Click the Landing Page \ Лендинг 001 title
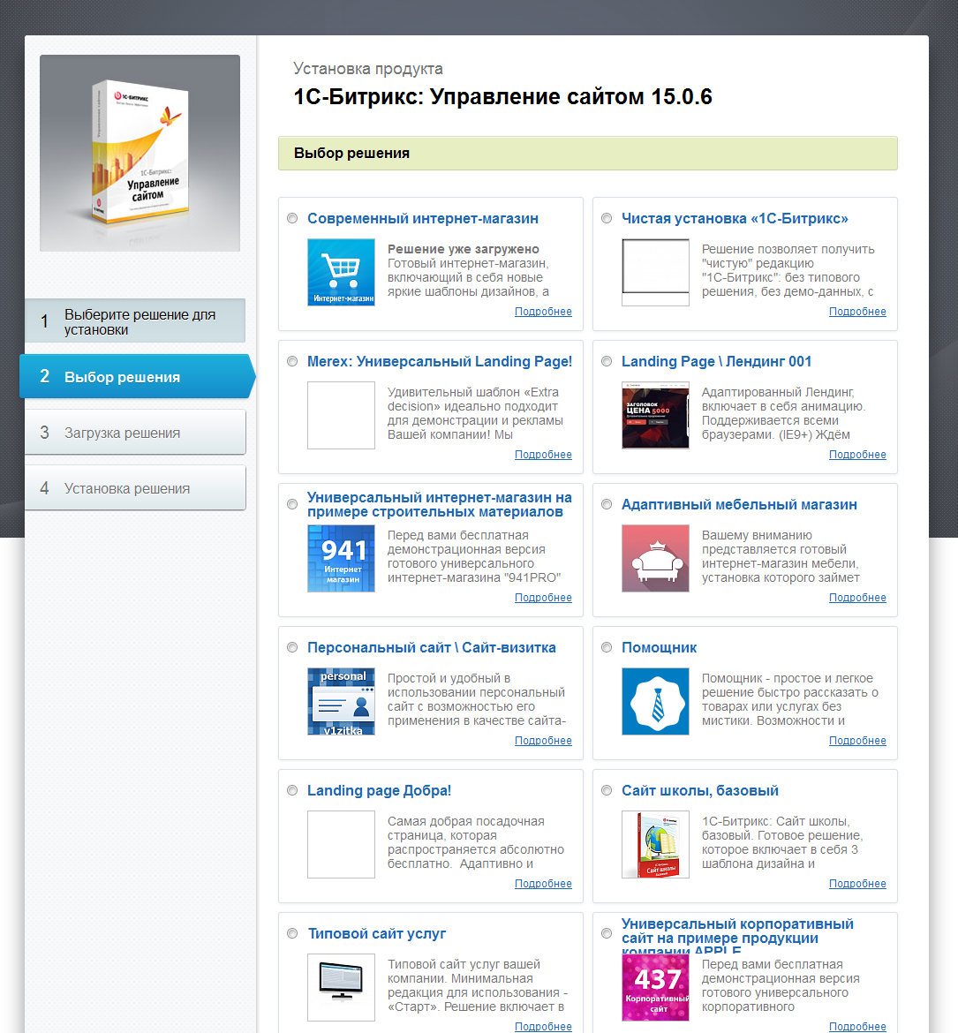Image resolution: width=958 pixels, height=1033 pixels. 716,362
